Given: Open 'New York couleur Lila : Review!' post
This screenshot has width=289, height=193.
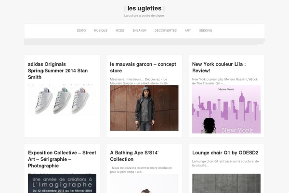Looking at the screenshot, I should (x=219, y=68).
